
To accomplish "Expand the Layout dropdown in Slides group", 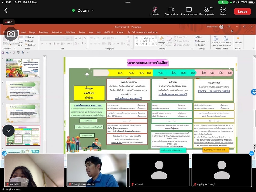I will pyautogui.click(x=31, y=37).
